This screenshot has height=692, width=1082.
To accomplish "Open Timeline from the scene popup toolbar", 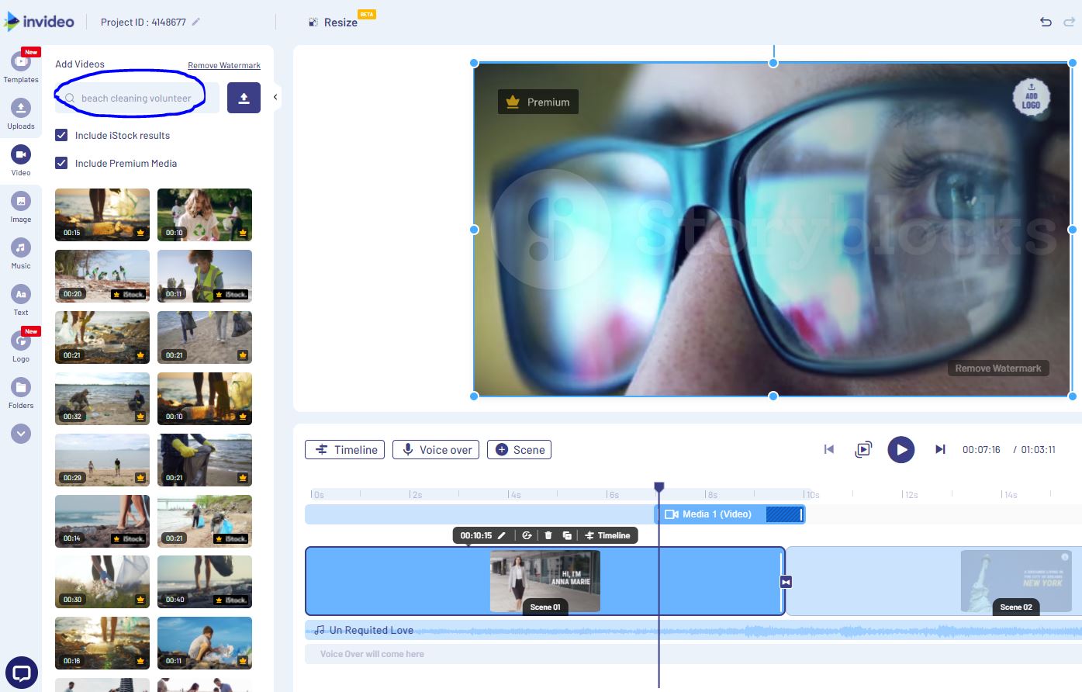I will (x=607, y=535).
